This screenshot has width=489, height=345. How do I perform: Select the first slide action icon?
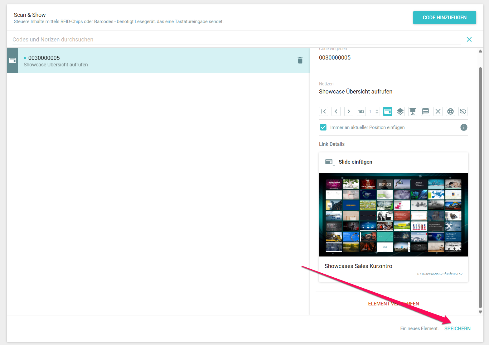pos(323,111)
